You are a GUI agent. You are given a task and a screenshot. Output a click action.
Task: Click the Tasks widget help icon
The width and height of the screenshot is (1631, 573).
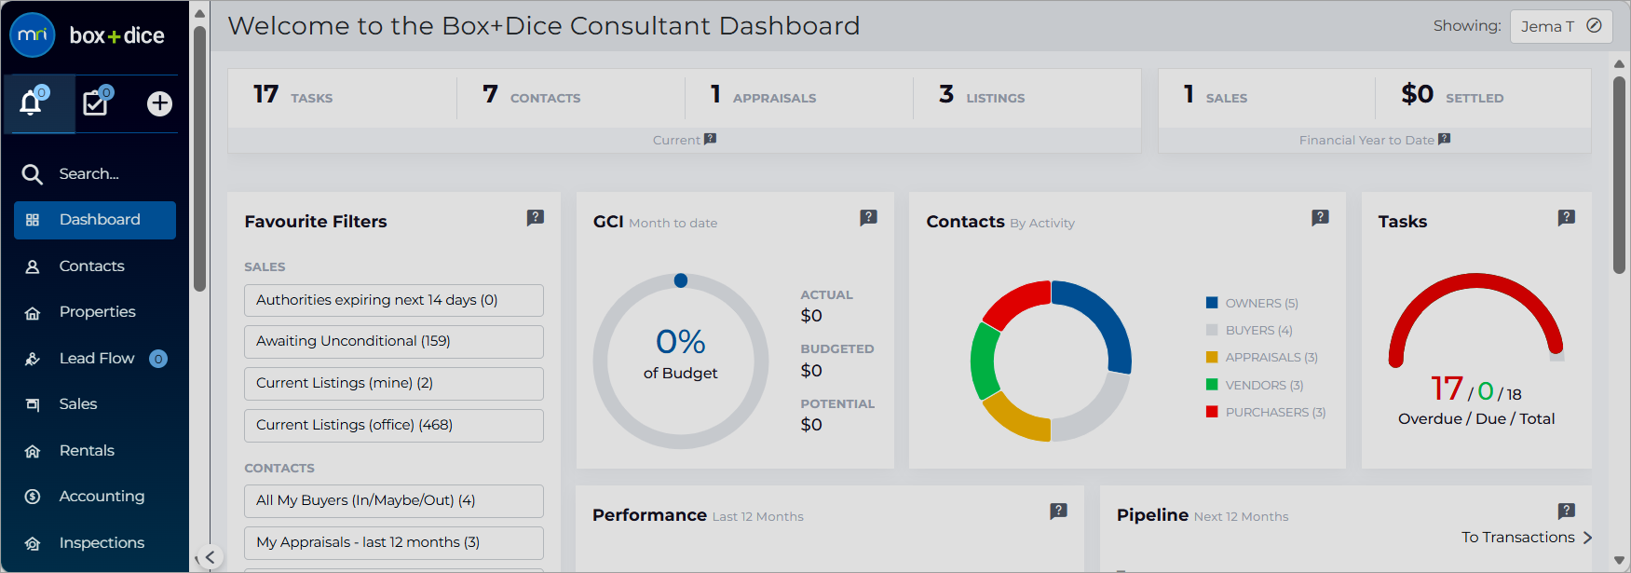pos(1567,217)
